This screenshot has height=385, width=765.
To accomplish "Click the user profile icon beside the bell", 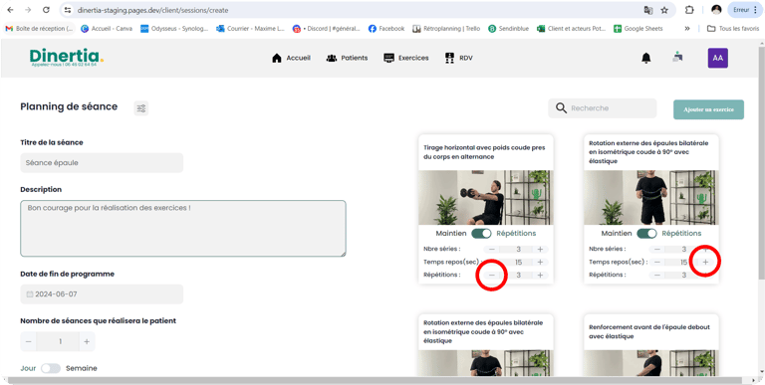I will [677, 57].
